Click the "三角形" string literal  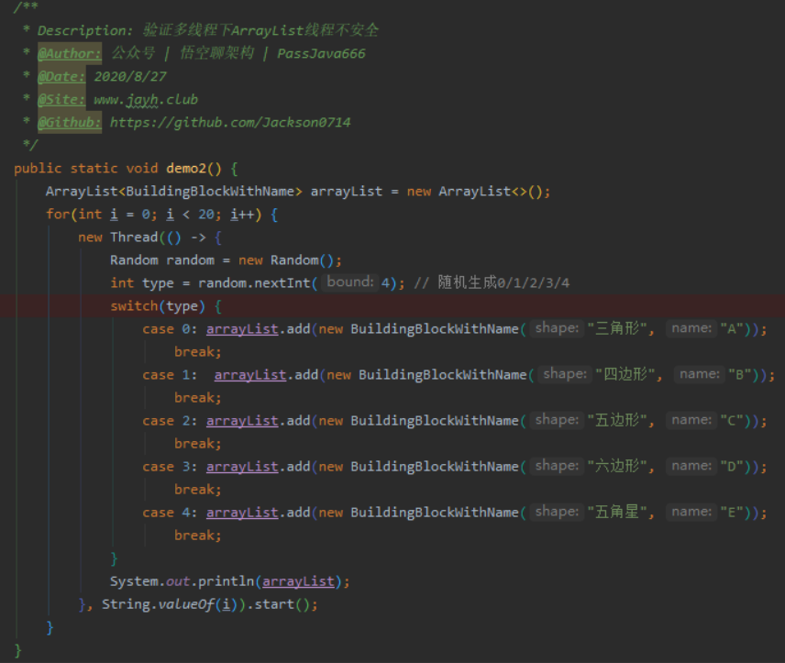coord(617,329)
